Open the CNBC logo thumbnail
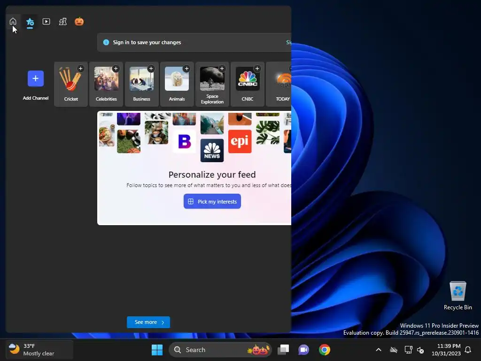The height and width of the screenshot is (361, 481). coord(248,79)
